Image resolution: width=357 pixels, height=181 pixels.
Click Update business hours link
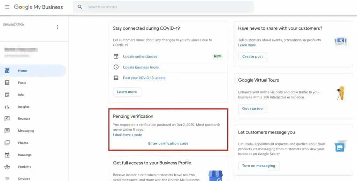pyautogui.click(x=141, y=67)
